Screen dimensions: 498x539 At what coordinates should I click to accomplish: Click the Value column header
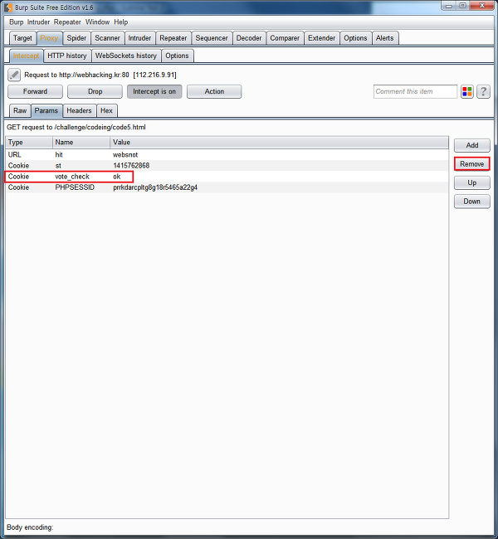(x=279, y=143)
